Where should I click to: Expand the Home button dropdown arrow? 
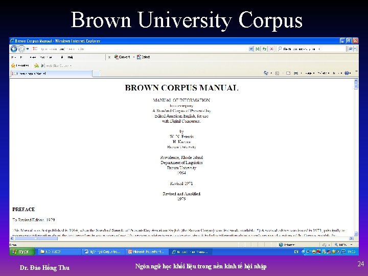coord(271,73)
